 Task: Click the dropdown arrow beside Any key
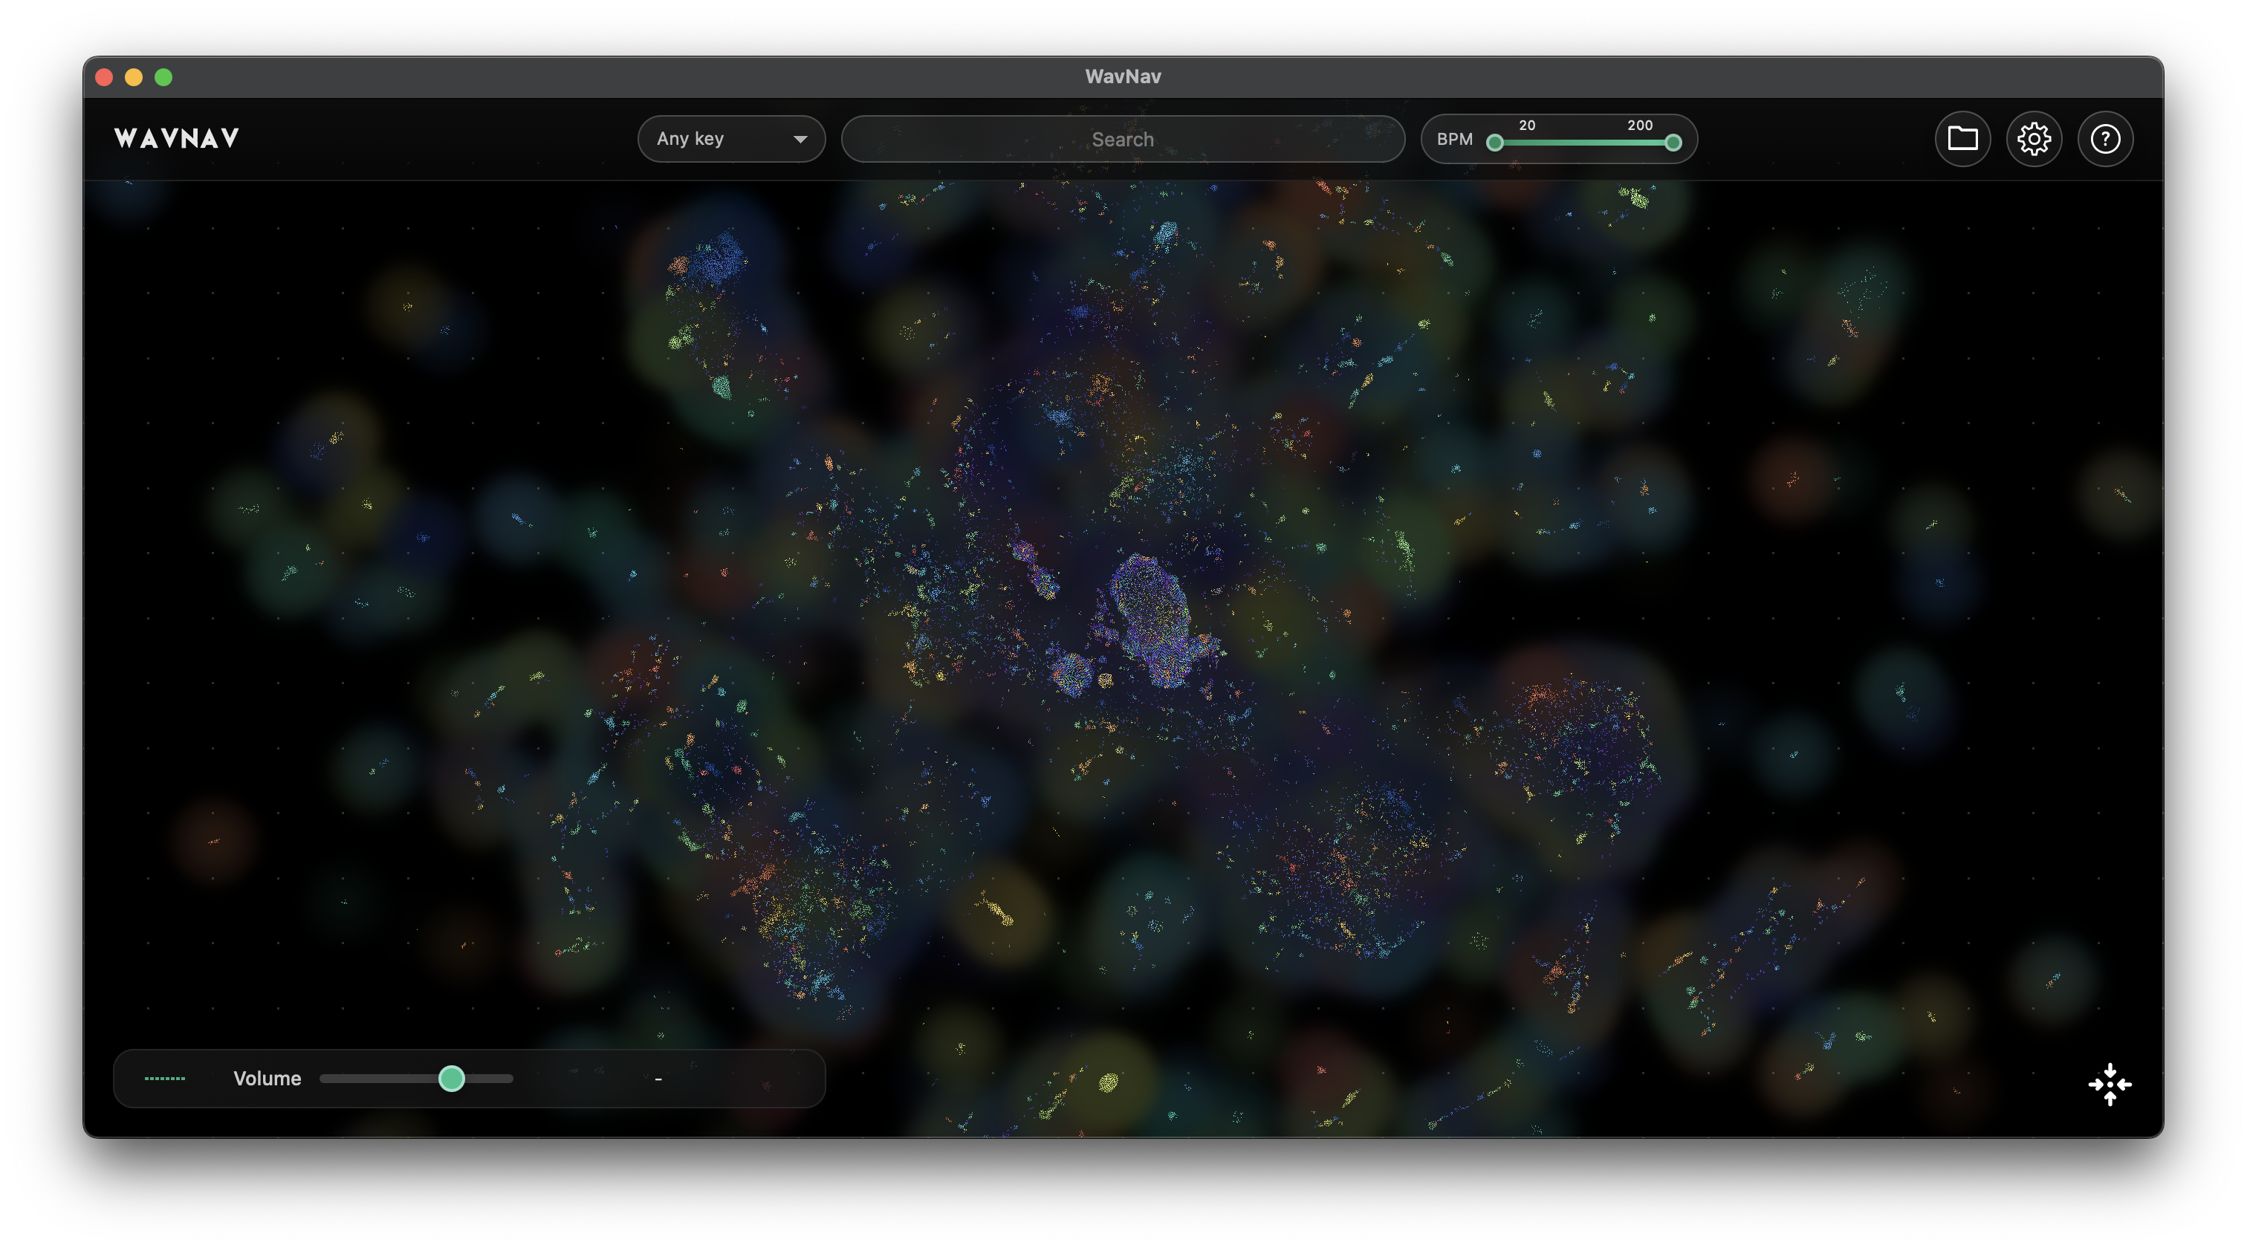tap(800, 140)
